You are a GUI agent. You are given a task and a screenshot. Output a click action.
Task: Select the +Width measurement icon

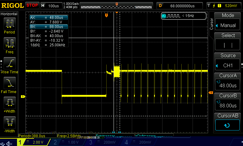[10, 103]
